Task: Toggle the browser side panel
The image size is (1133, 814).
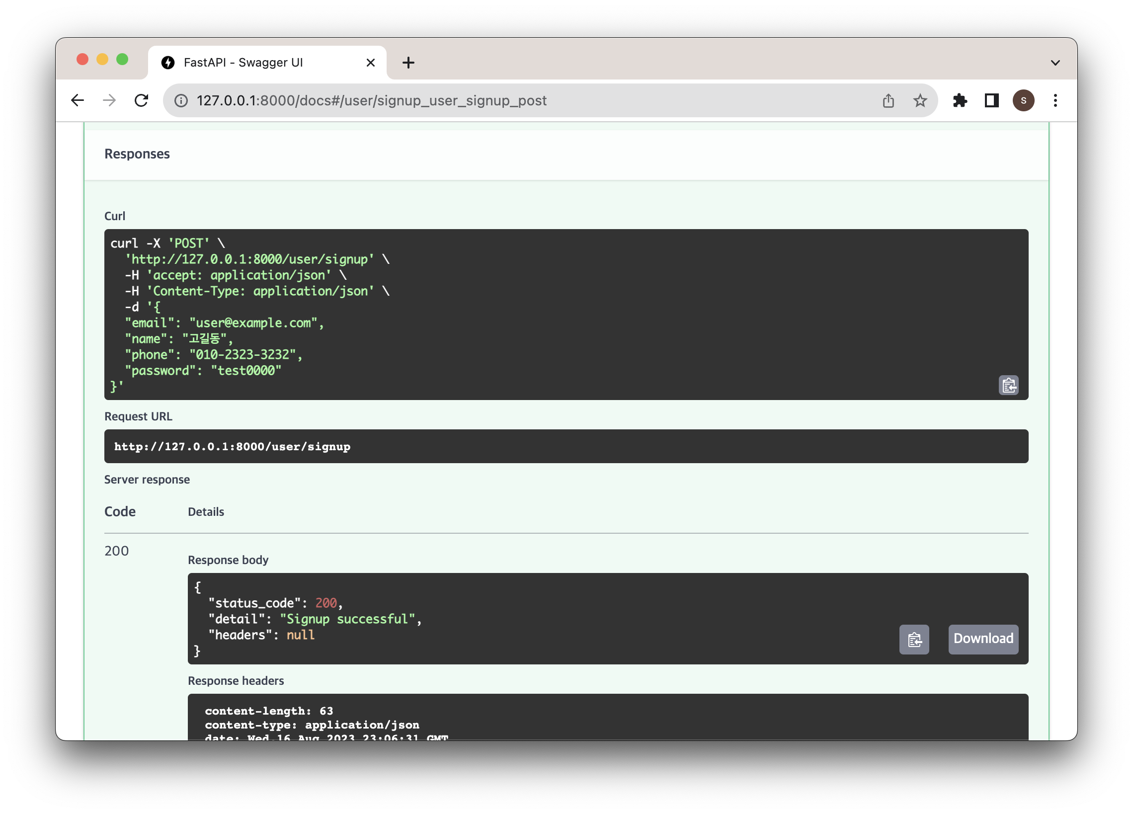Action: (991, 100)
